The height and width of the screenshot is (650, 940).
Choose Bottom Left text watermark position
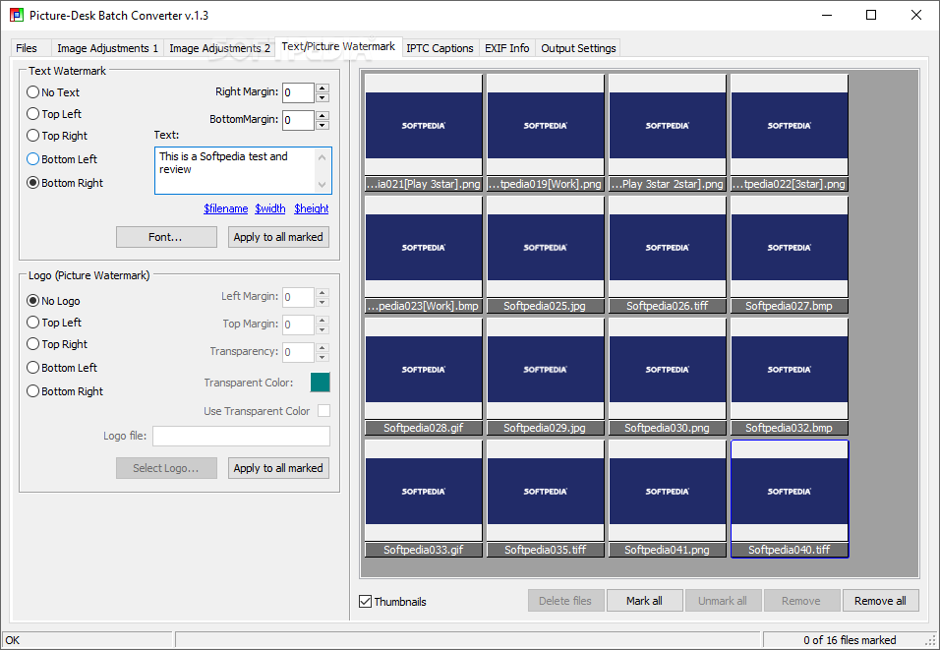62,159
